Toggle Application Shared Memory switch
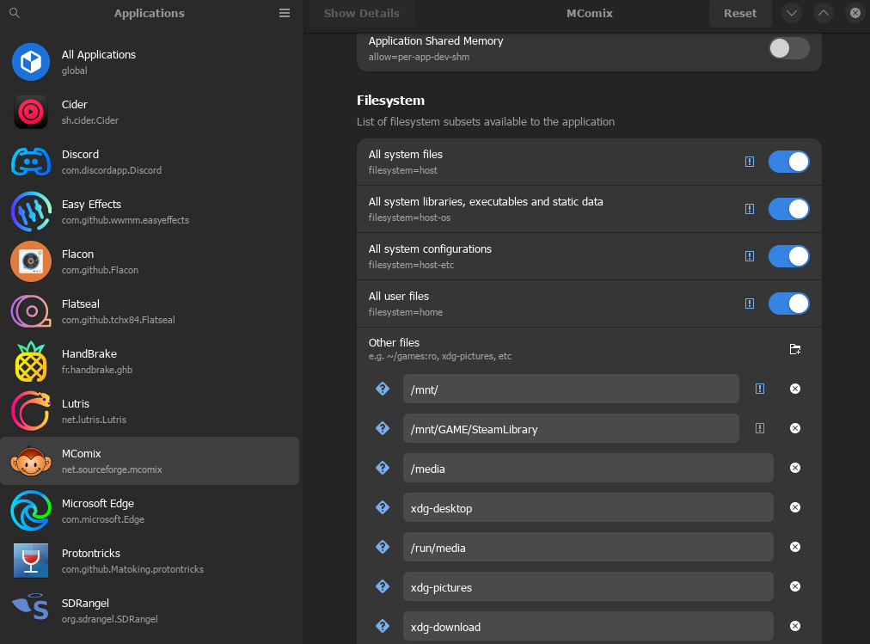Viewport: 870px width, 644px height. [x=788, y=48]
